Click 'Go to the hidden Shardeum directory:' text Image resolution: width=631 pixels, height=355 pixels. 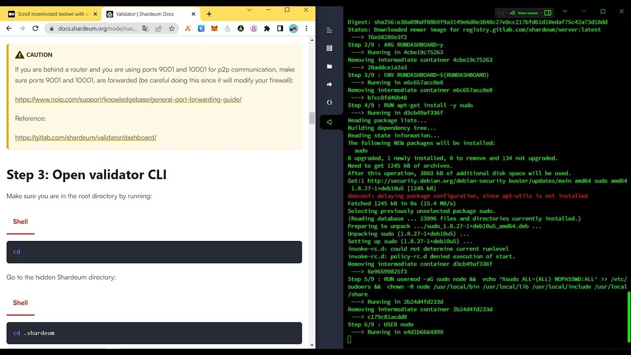tap(61, 277)
